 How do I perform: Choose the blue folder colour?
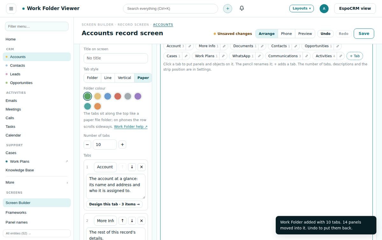(108, 96)
